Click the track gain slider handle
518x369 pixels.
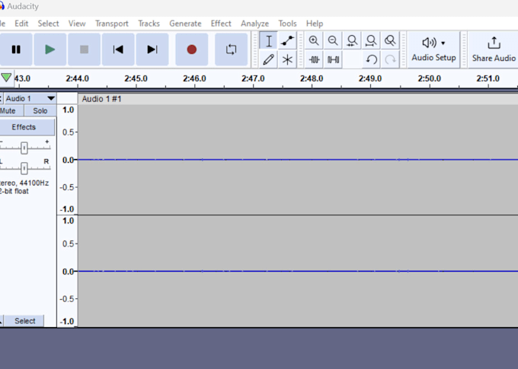pos(24,148)
